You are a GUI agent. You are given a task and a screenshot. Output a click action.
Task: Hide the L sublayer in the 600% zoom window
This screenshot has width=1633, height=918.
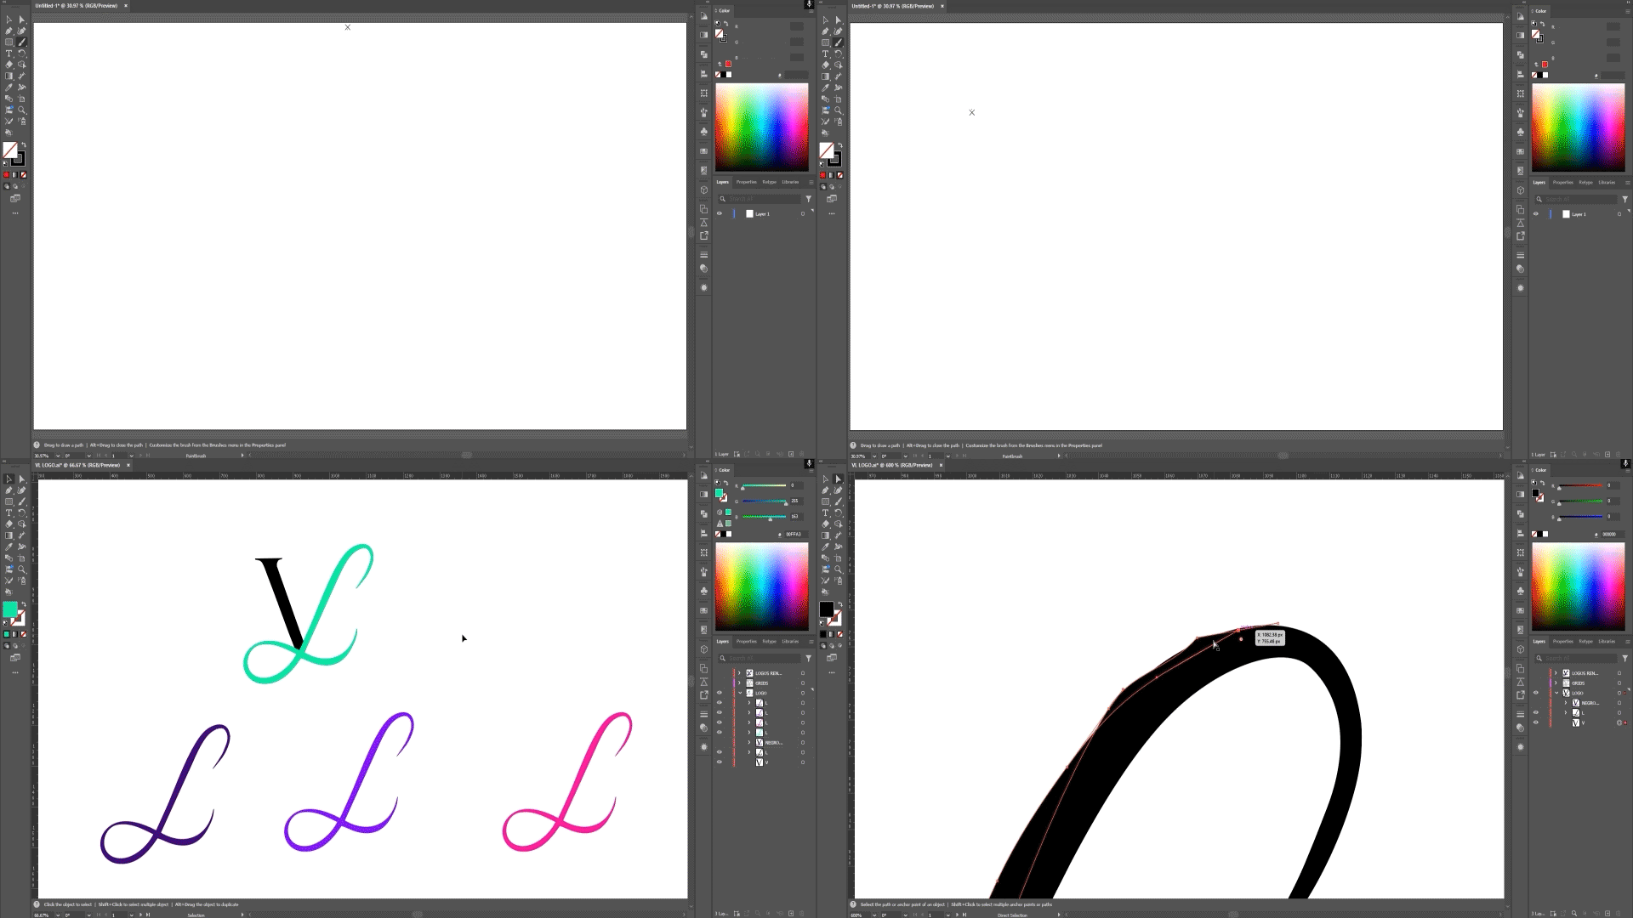(x=1536, y=712)
